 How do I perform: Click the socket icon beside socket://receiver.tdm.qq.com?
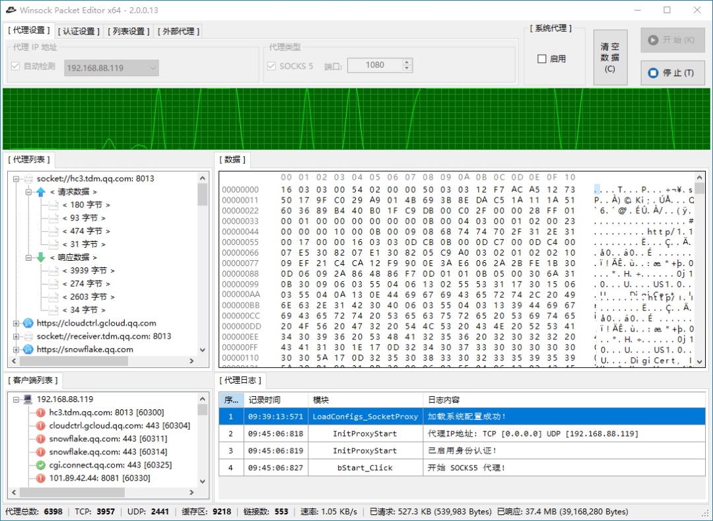pyautogui.click(x=27, y=336)
